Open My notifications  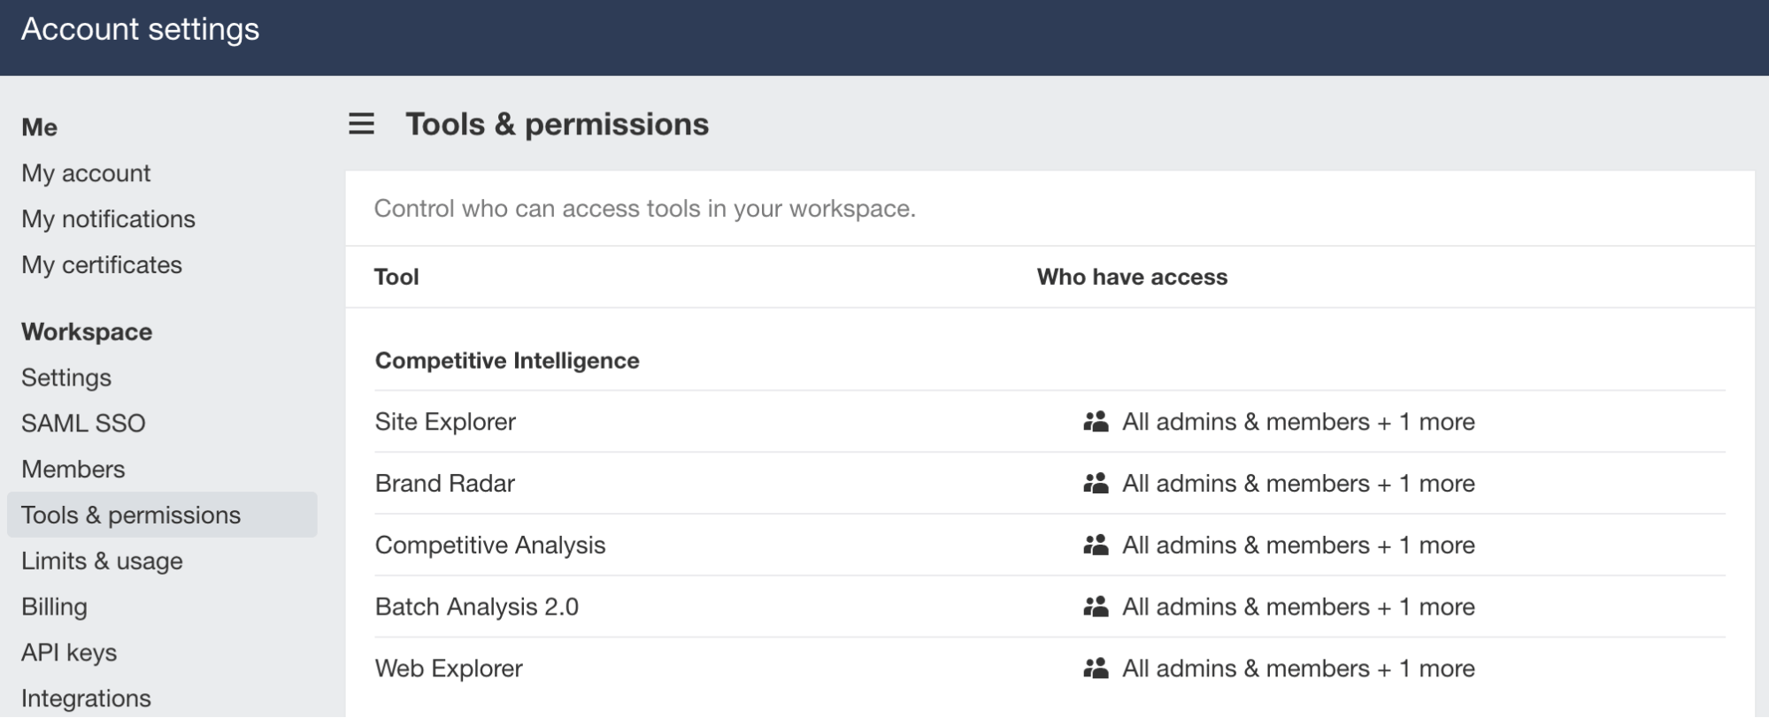[x=108, y=218]
